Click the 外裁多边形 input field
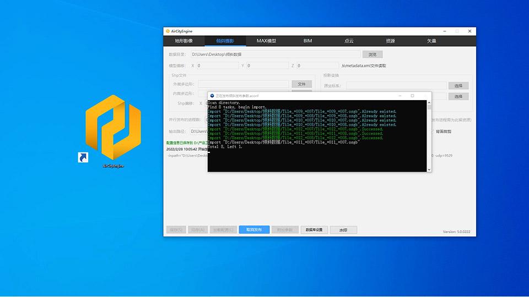This screenshot has width=529, height=297. pos(243,84)
